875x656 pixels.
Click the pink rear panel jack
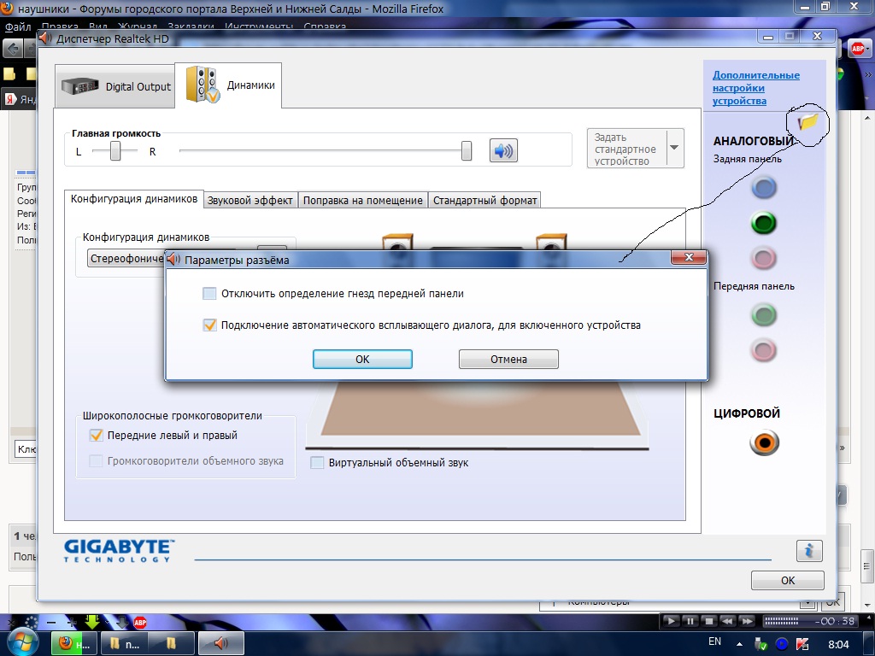[x=764, y=257]
